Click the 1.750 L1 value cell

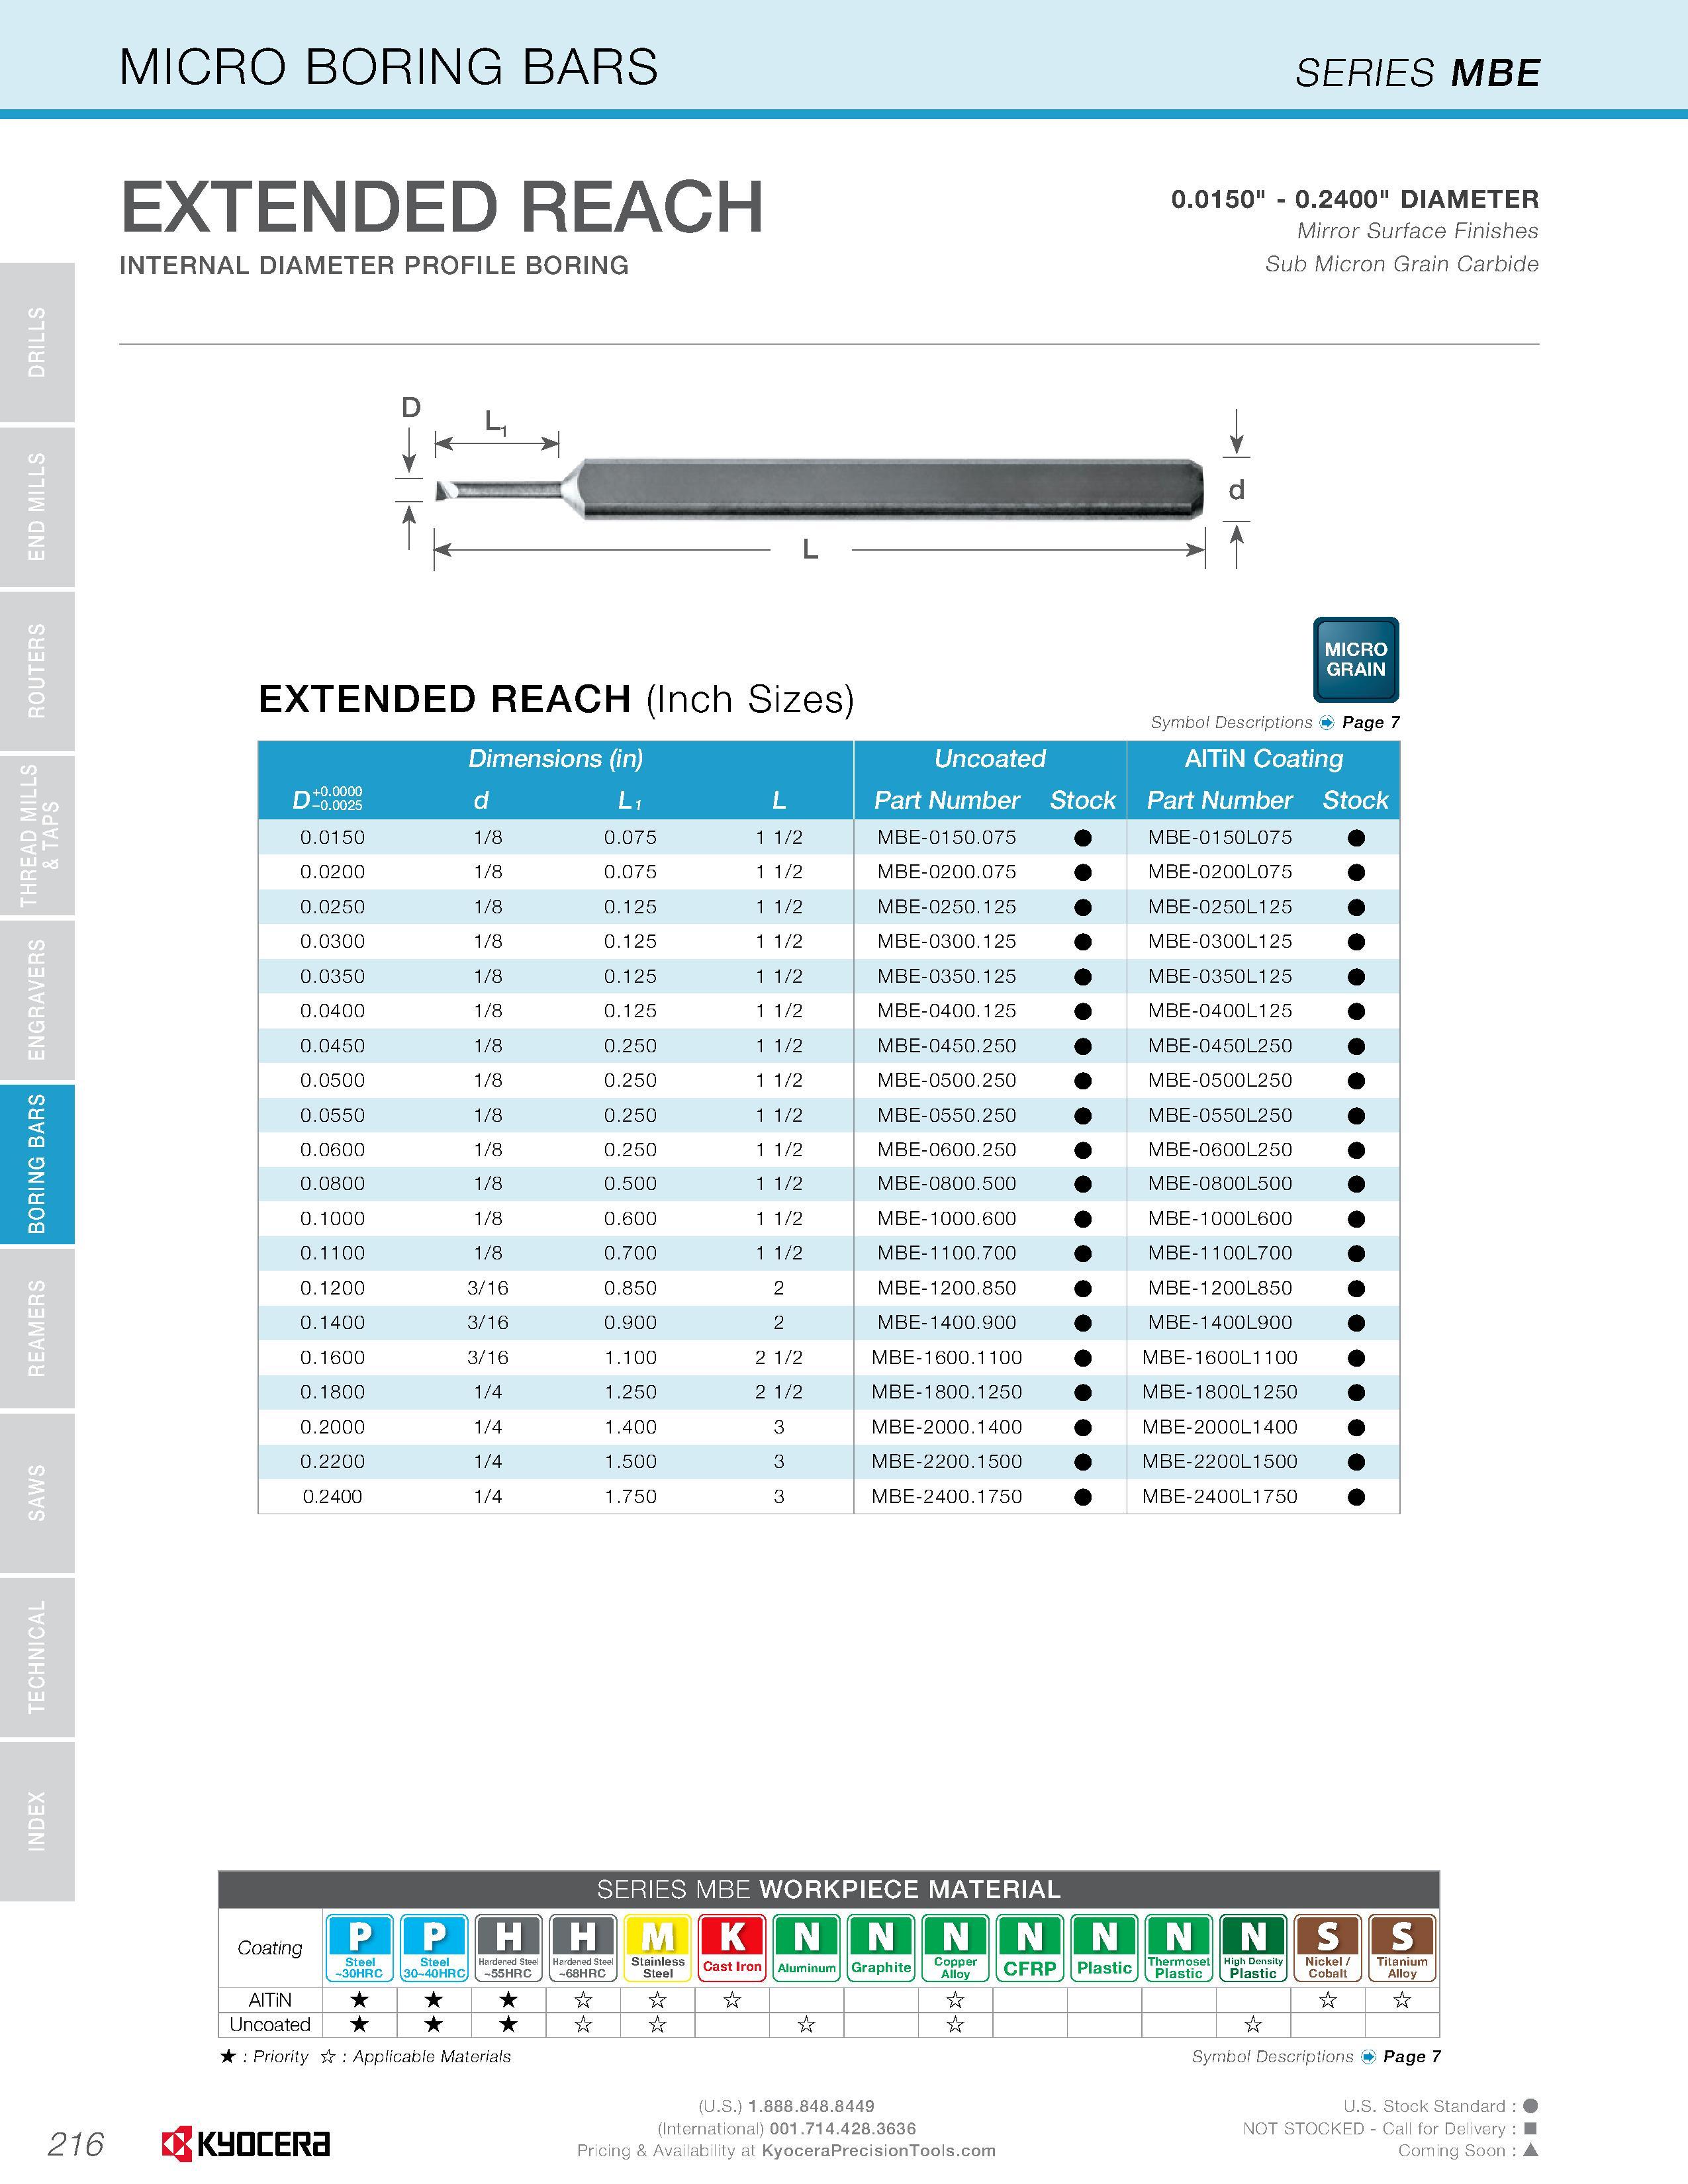631,1497
